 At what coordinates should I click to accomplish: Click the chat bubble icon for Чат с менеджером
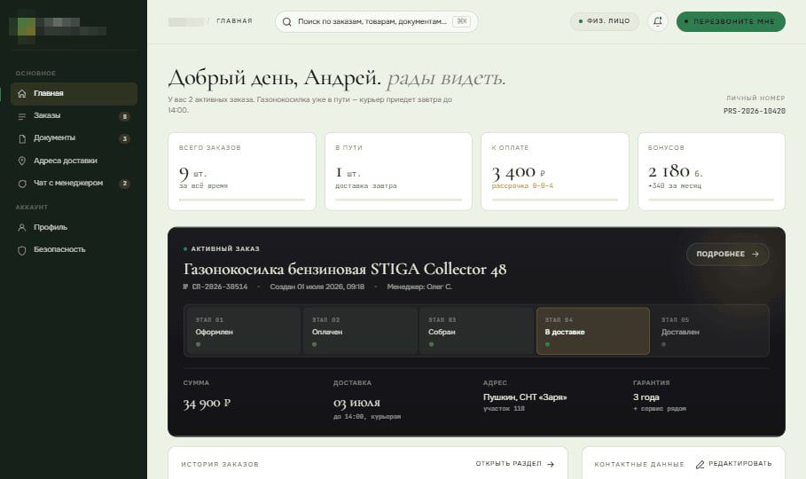pos(21,184)
